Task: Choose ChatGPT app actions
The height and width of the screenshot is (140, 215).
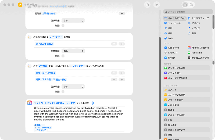Action: (171, 53)
